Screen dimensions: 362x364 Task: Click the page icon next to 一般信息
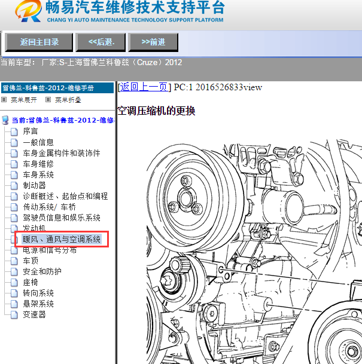pos(14,142)
